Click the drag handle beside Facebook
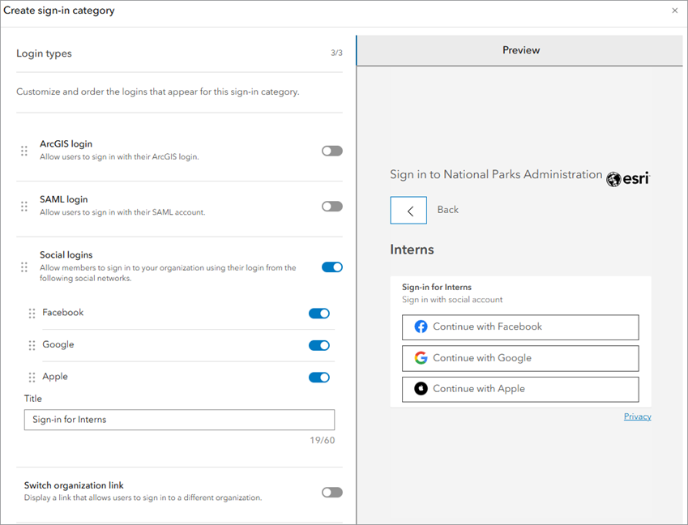 (x=31, y=313)
